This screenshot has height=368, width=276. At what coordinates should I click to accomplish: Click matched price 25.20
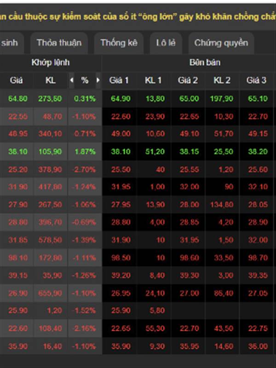(18, 169)
